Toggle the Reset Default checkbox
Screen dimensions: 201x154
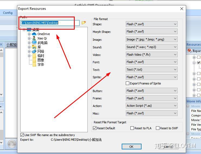pyautogui.click(x=95, y=128)
